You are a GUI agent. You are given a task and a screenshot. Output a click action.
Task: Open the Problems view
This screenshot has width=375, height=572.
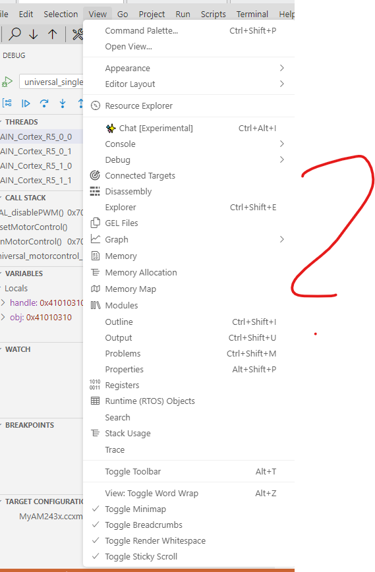pos(188,353)
